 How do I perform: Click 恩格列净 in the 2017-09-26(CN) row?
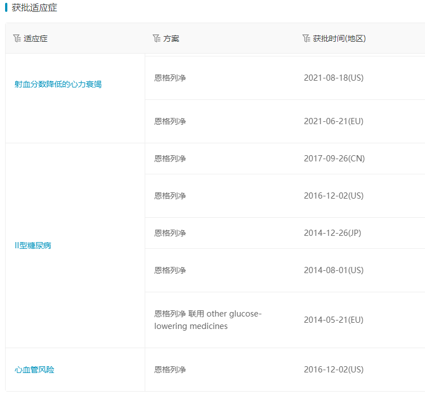[x=170, y=159]
